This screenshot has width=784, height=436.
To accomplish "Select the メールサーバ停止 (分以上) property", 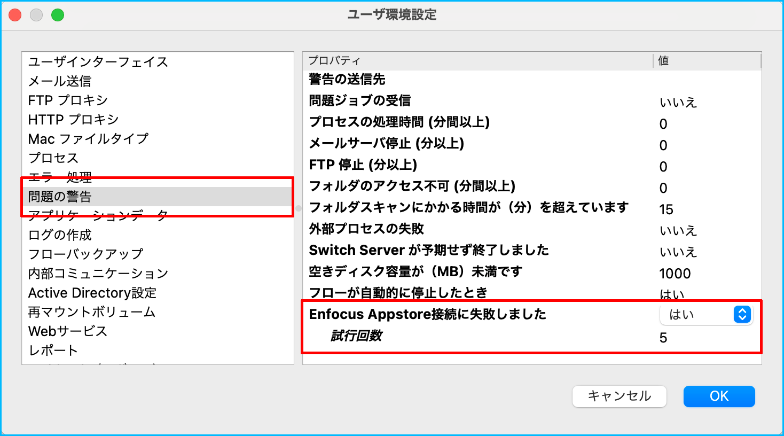I will [x=386, y=143].
